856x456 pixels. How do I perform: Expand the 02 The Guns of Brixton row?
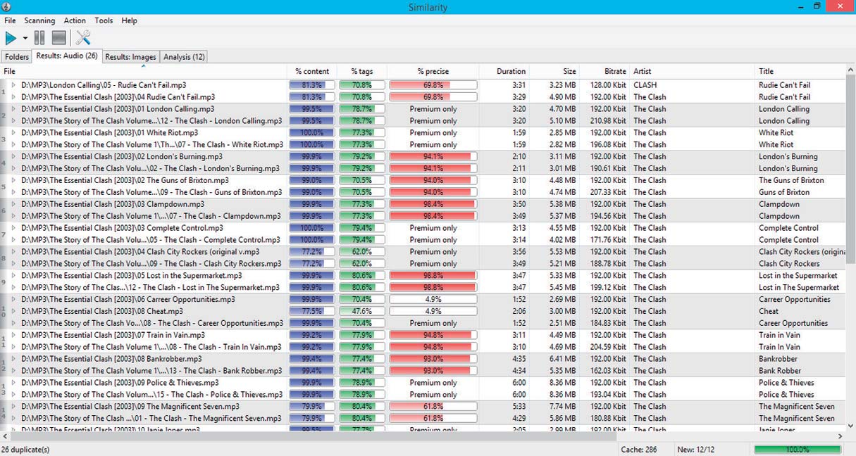click(13, 180)
